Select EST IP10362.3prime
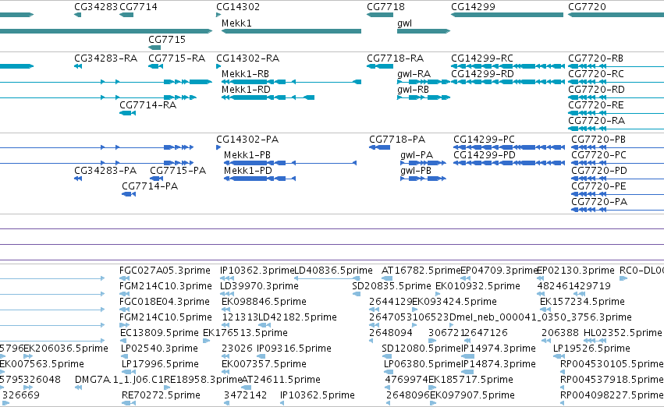 tap(257, 271)
